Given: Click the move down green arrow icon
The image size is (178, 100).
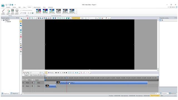Looking at the screenshot, I should click(60, 18).
